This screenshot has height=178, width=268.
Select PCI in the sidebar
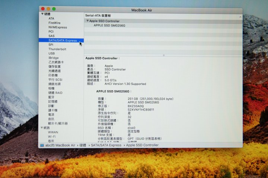point(51,32)
